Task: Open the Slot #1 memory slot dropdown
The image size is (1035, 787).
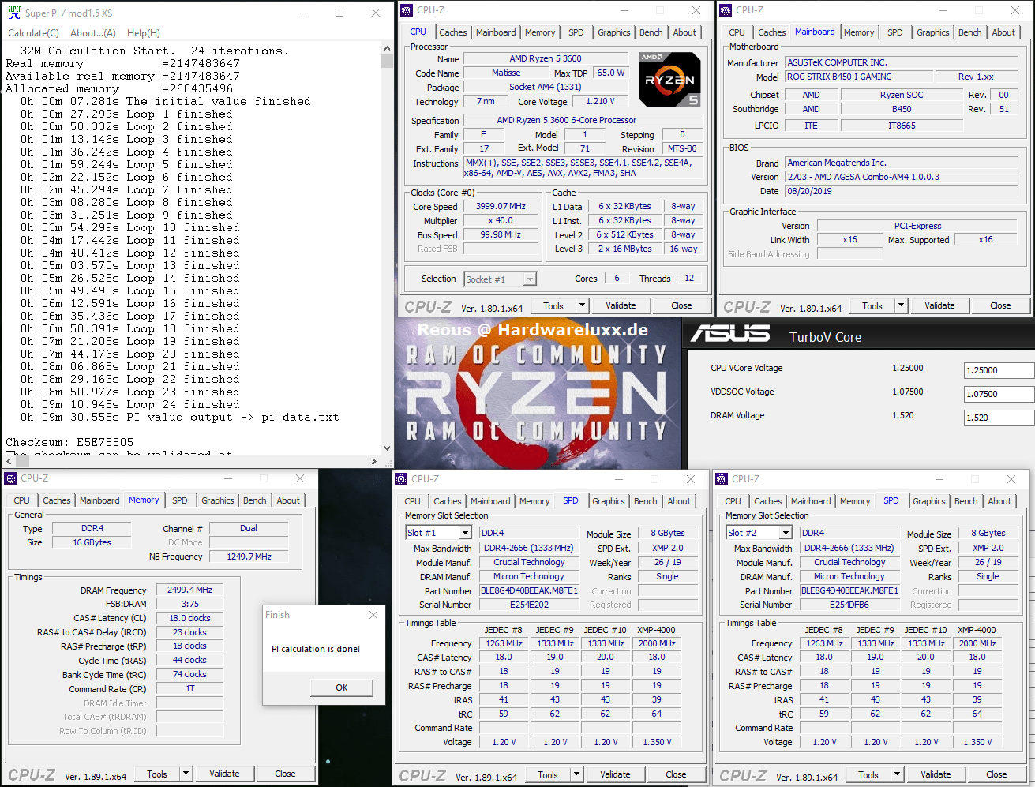Action: pos(465,533)
